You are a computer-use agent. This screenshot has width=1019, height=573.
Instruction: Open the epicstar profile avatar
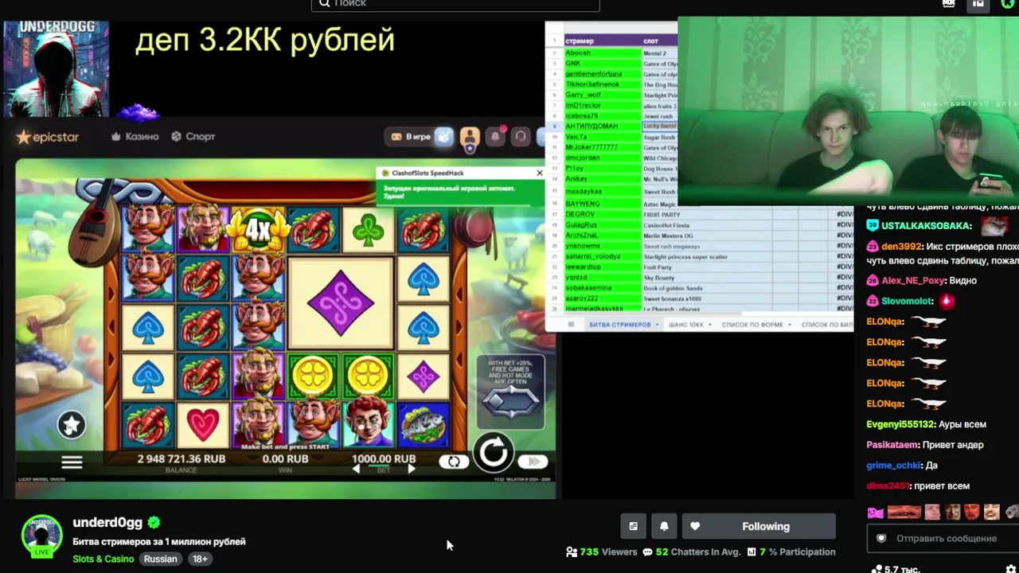(470, 137)
